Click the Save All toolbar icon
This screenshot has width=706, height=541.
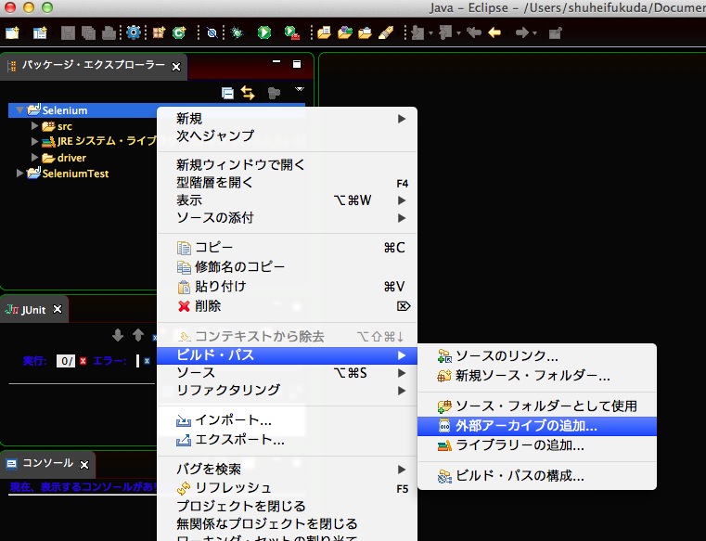[x=88, y=32]
